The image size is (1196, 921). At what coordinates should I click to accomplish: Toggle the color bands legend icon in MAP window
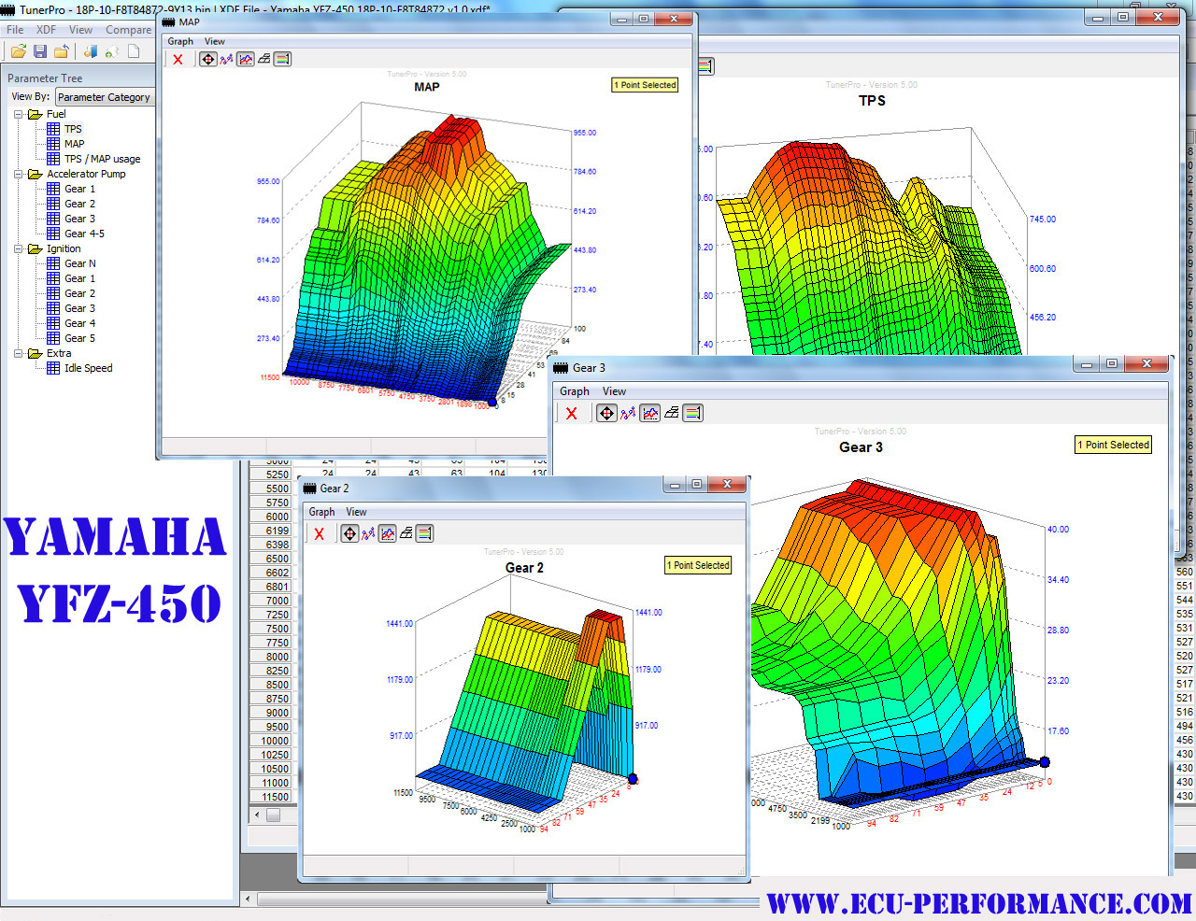tap(283, 59)
